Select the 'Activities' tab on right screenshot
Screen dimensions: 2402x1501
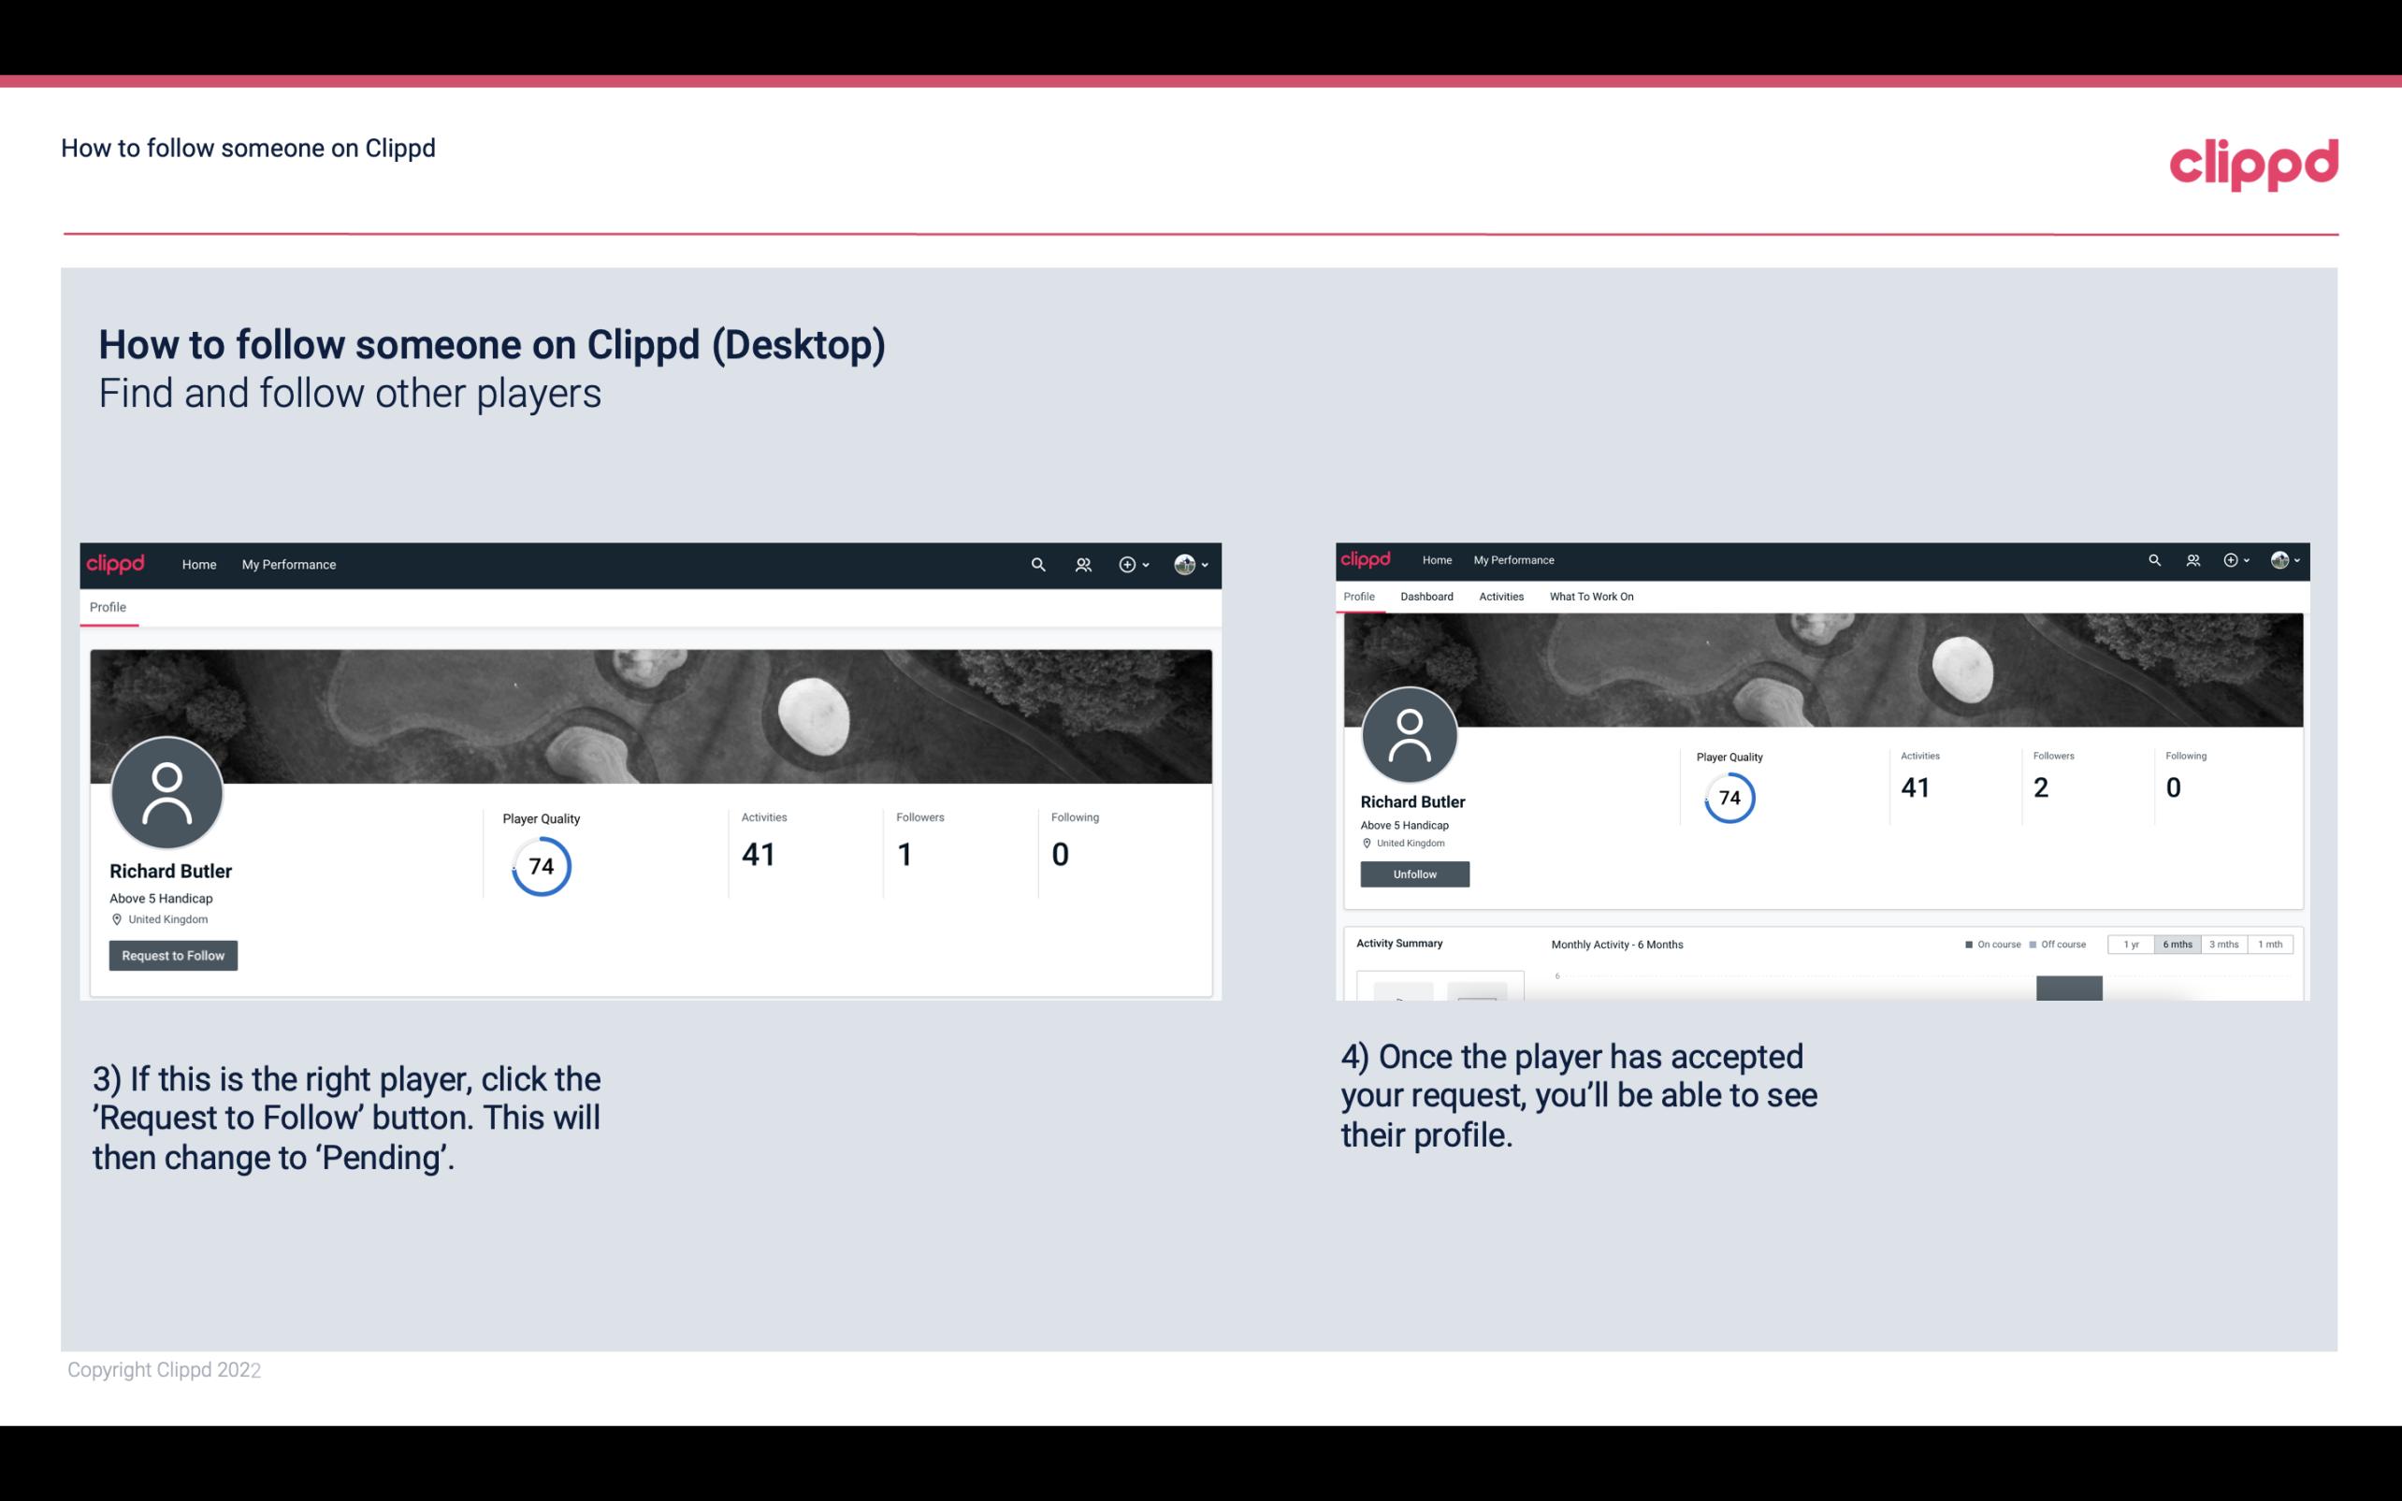click(x=1499, y=597)
